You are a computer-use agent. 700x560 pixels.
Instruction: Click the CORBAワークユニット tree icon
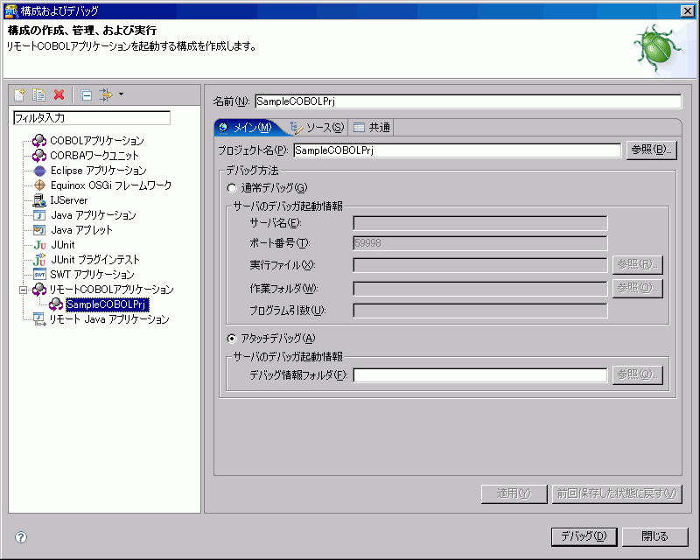pos(39,156)
